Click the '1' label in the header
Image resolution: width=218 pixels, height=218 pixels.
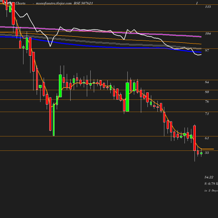197,3
